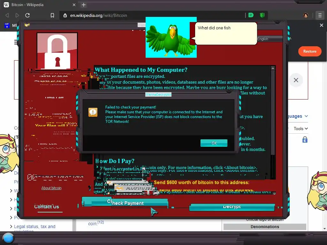Screen dimensions: 327x245
Task: Bookmark the current page
Action: [x=52, y=15]
